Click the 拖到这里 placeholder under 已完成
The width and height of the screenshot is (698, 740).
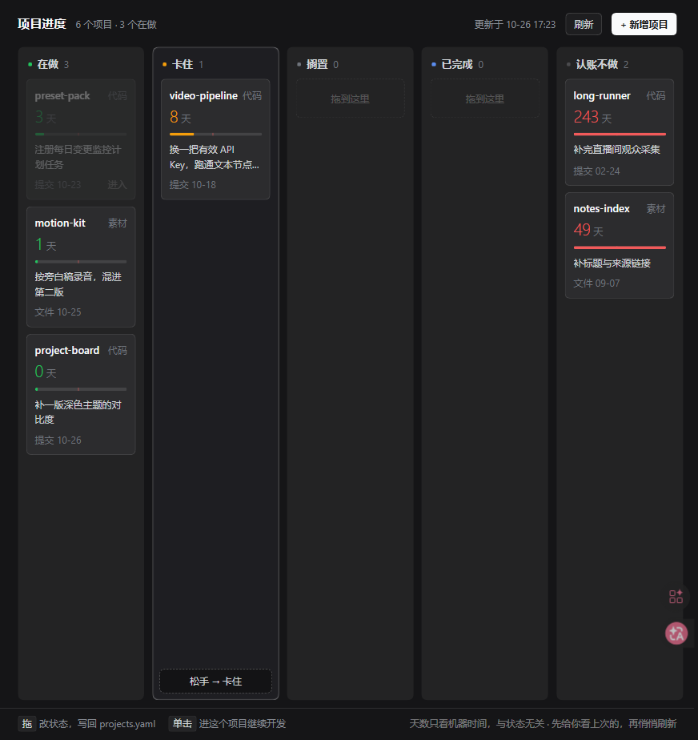click(x=485, y=99)
